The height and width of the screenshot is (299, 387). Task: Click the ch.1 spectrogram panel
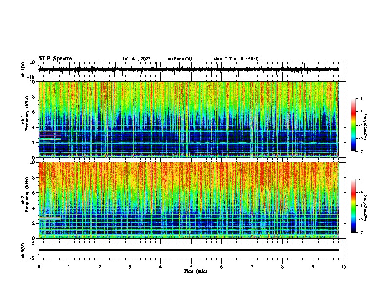tap(188, 119)
